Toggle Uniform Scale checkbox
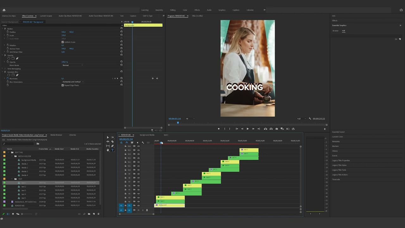This screenshot has height=228, width=405. point(63,42)
